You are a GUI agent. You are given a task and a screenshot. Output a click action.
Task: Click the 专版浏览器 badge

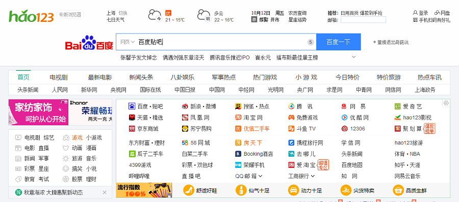pos(70,14)
